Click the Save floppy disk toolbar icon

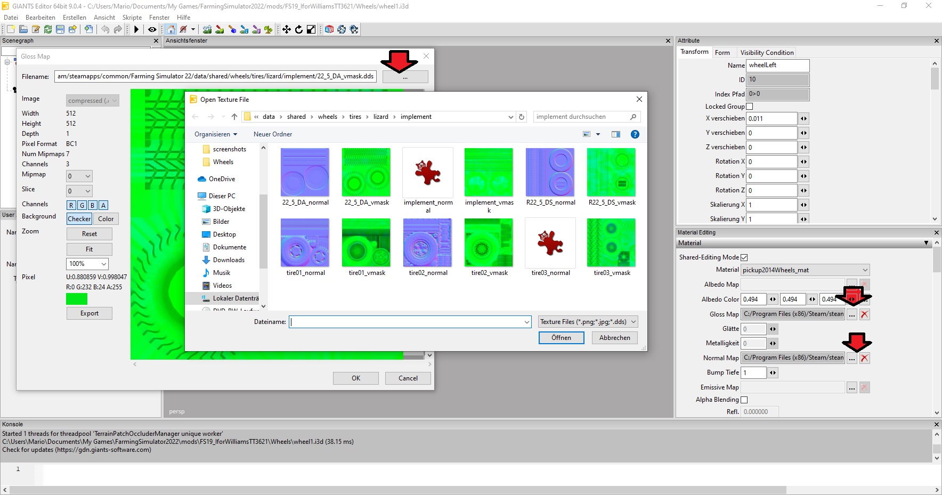60,29
